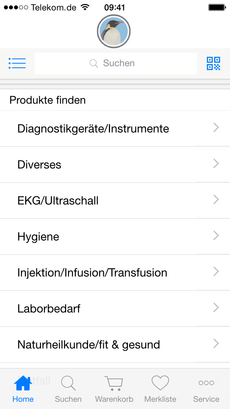Viewport: 230px width, 409px height.
Task: Tap the penguin profile avatar
Action: pos(114,32)
